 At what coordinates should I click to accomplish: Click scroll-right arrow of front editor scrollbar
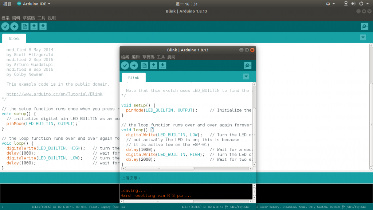251,168
